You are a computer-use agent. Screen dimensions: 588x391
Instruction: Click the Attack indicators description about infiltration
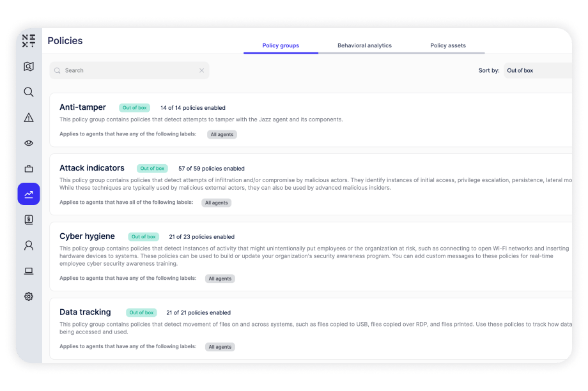pyautogui.click(x=316, y=184)
